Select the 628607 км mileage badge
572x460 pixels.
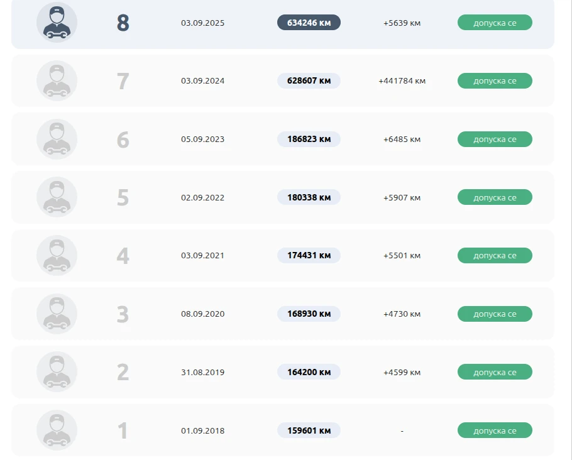[309, 80]
